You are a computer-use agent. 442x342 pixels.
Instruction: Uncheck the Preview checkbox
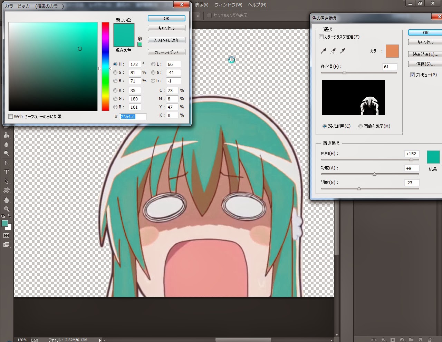point(412,75)
